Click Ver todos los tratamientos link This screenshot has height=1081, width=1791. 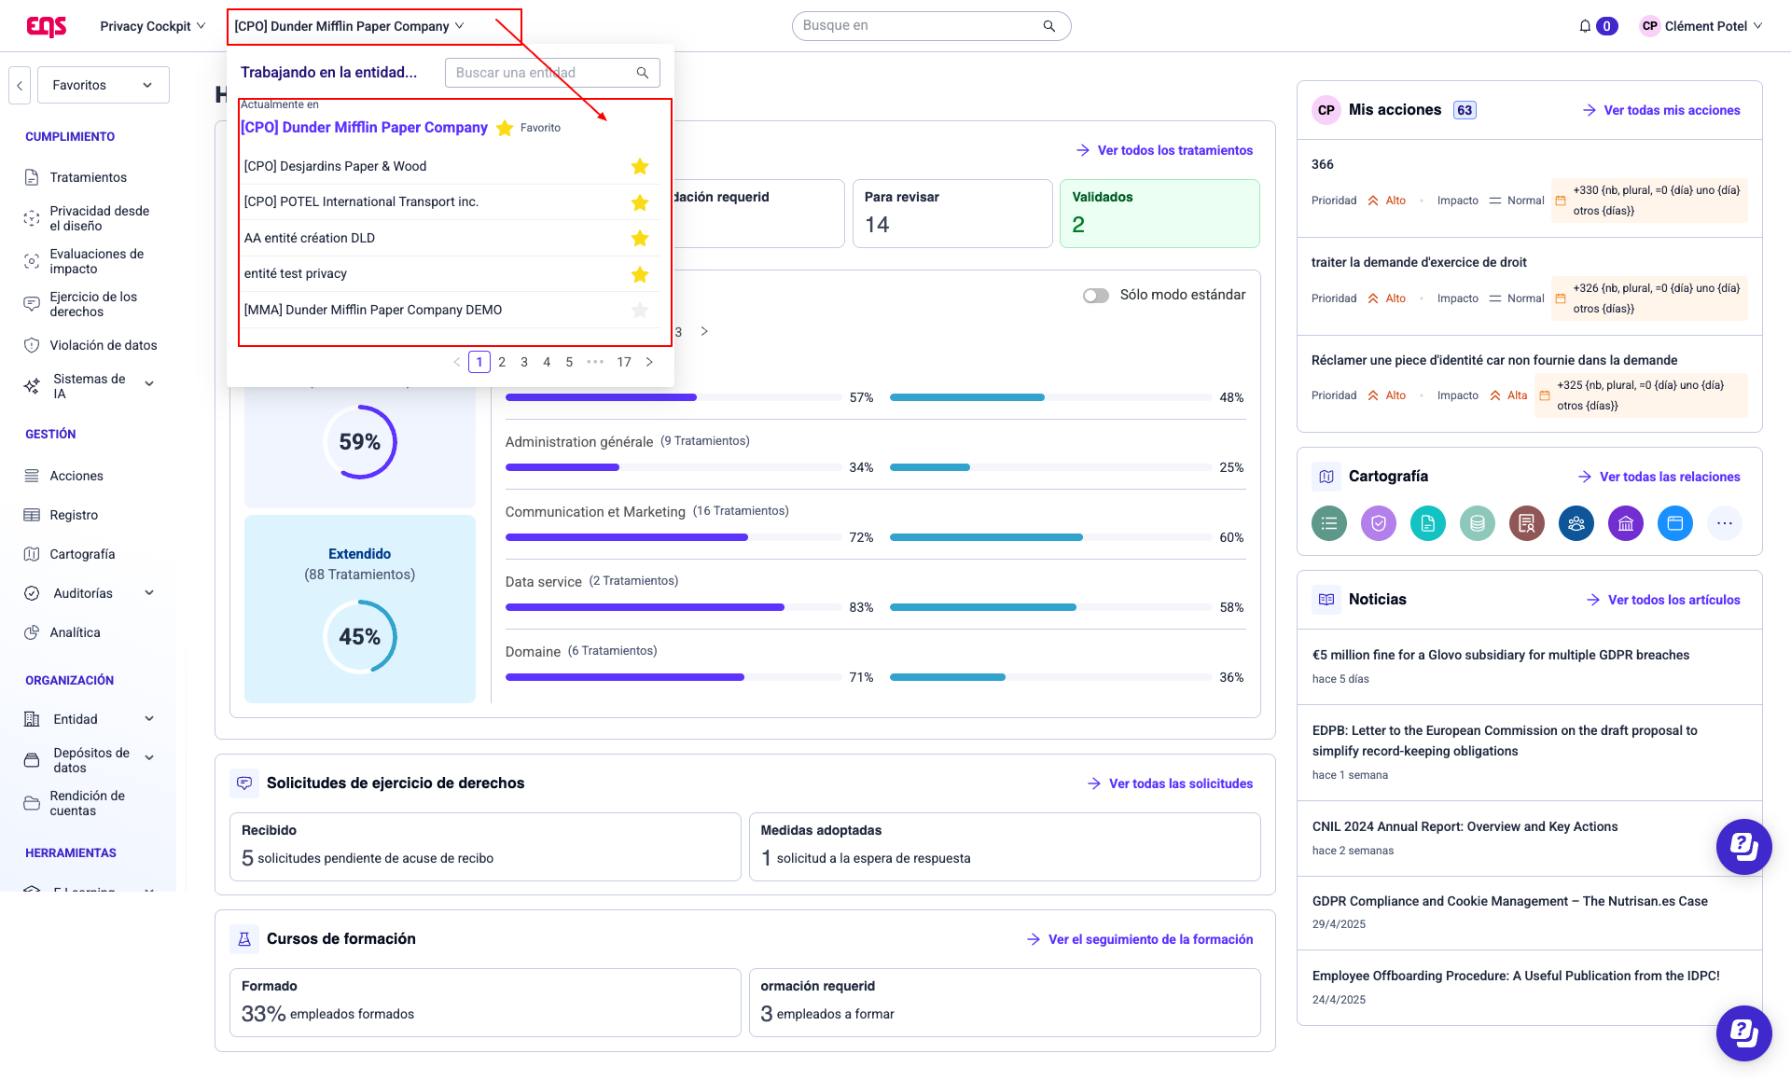pos(1164,150)
